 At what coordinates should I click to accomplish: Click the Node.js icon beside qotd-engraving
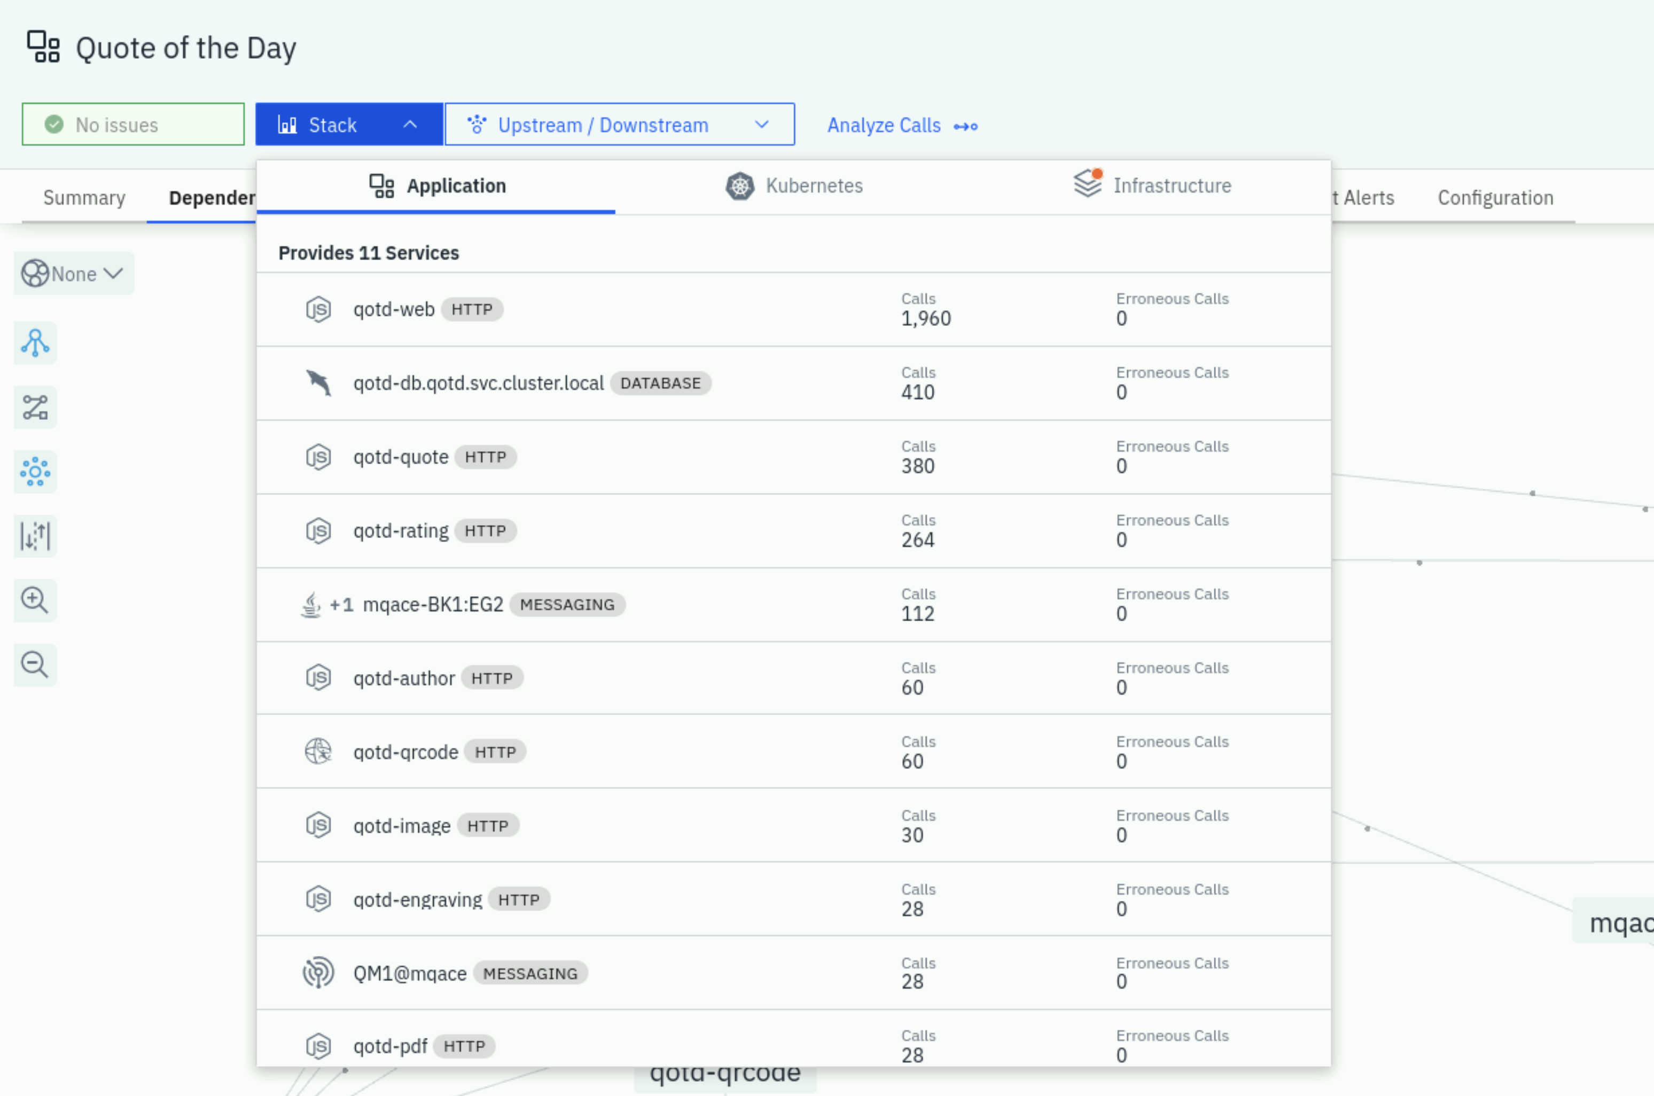(x=318, y=899)
